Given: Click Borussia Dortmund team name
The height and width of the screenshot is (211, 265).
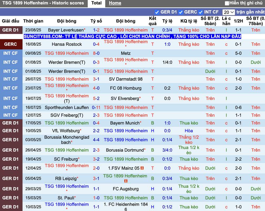Looking at the screenshot, I should [125, 150].
